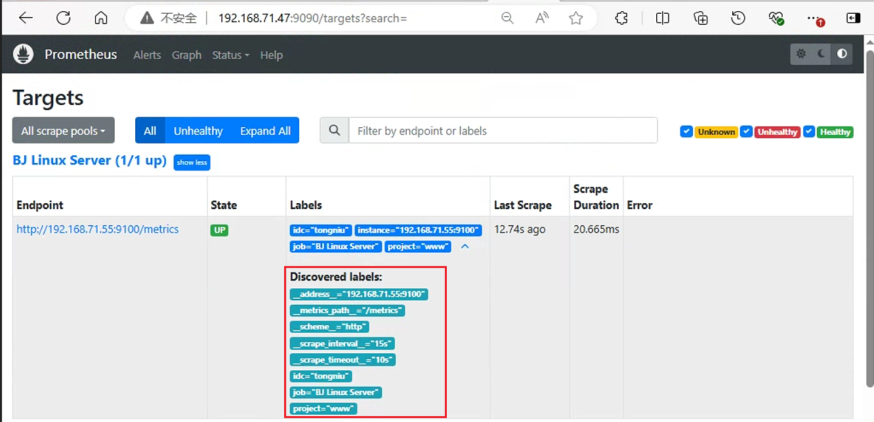Uncheck the Unhealthy state checkbox
The width and height of the screenshot is (874, 422).
746,132
